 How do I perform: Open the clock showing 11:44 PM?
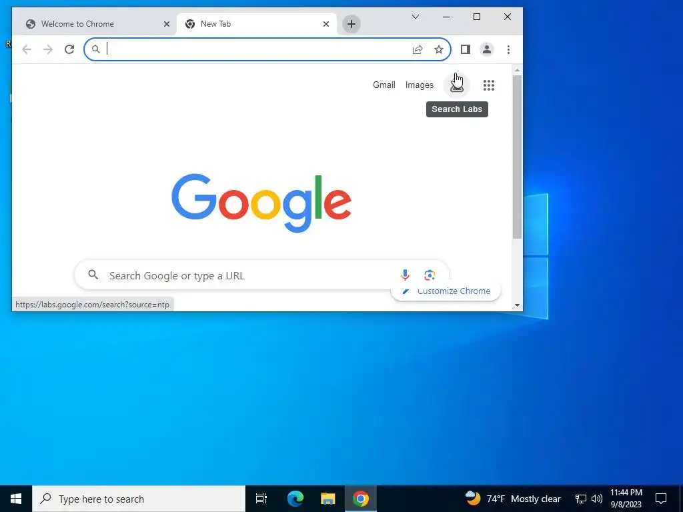(x=626, y=499)
